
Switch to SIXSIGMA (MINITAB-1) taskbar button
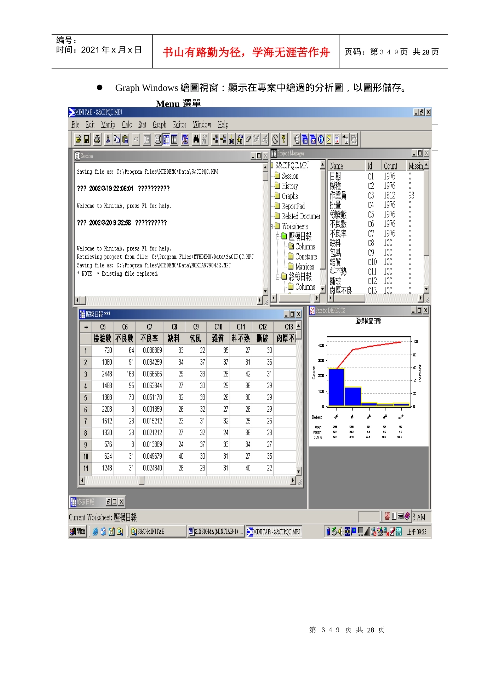pos(215,532)
